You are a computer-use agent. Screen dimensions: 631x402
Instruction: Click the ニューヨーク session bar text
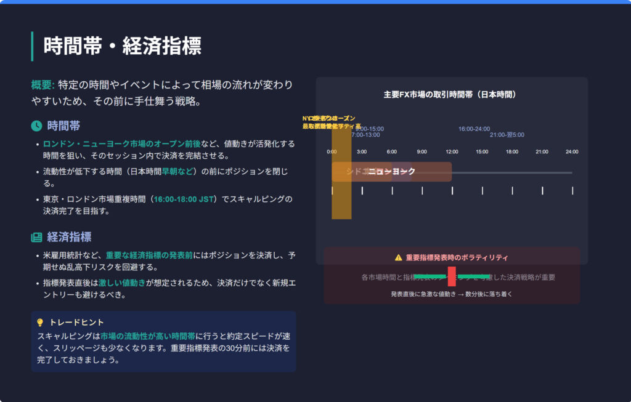(x=392, y=172)
